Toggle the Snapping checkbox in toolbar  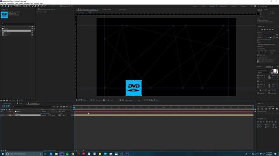(61, 6)
